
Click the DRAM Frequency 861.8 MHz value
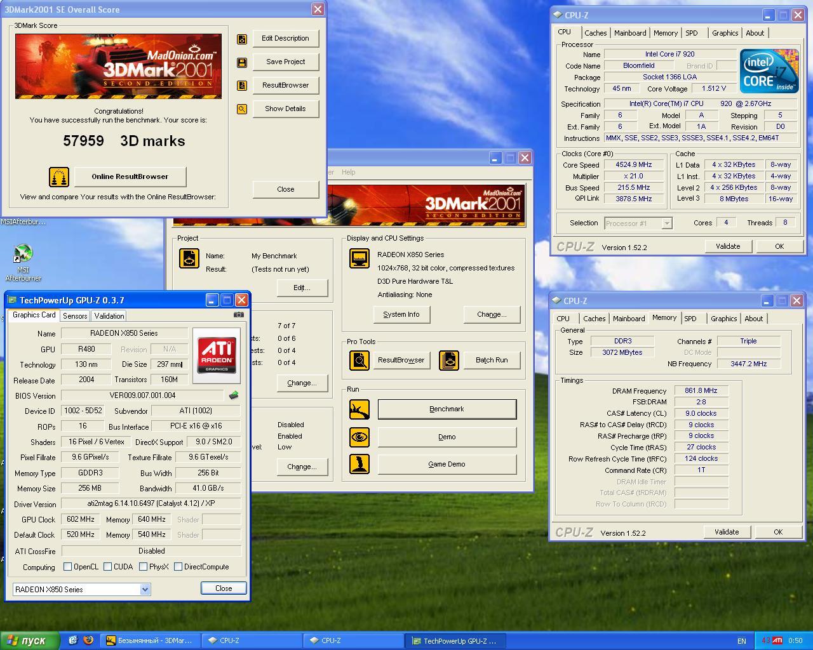pos(701,391)
